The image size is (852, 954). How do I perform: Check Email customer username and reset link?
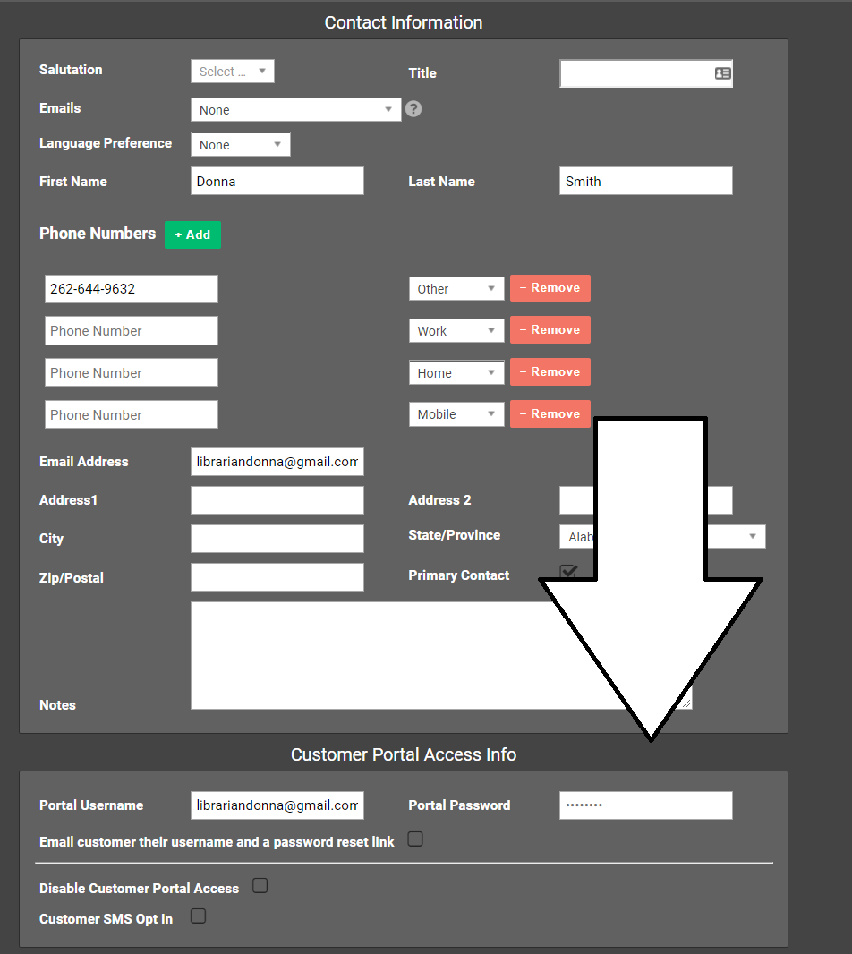(415, 839)
